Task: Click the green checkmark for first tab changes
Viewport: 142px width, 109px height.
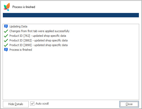Action: click(x=6, y=31)
